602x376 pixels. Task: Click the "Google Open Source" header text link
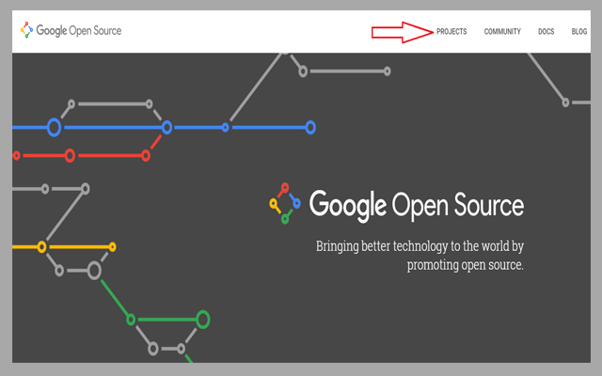[79, 31]
